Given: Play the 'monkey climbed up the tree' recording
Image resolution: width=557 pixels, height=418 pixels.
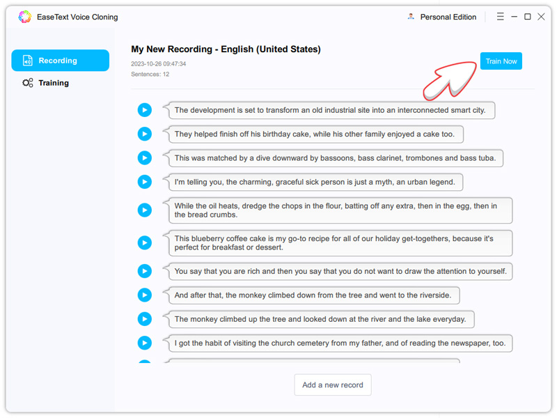Looking at the screenshot, I should point(145,319).
